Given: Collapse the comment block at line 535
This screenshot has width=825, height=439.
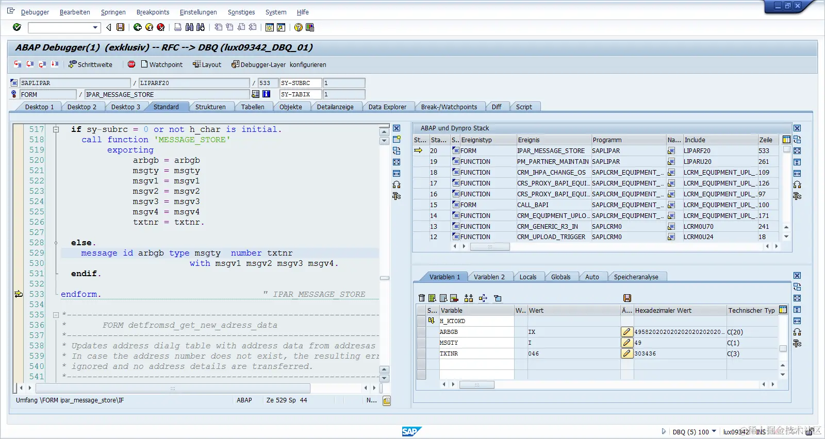Looking at the screenshot, I should [56, 315].
